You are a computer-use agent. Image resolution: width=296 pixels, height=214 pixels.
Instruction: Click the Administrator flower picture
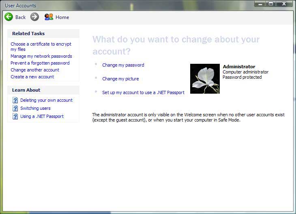(x=205, y=79)
